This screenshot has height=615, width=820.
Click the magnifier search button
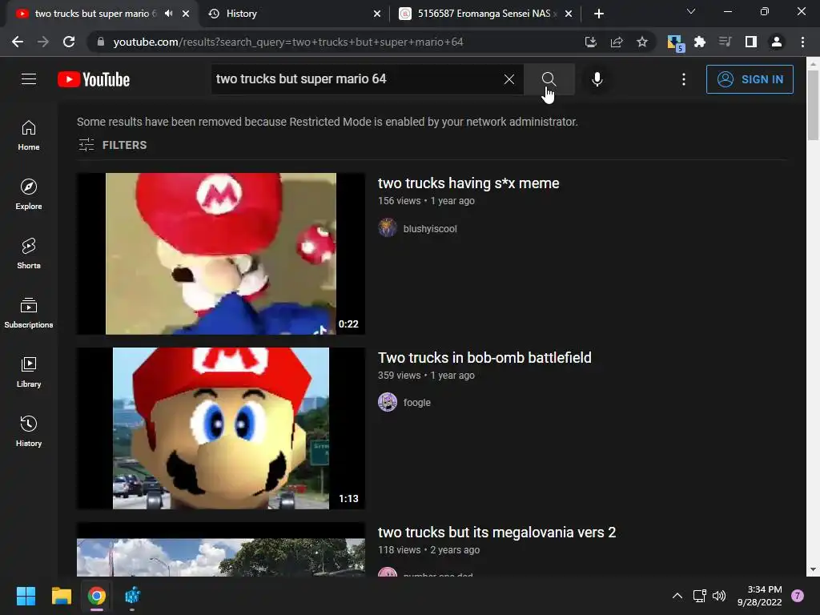click(x=549, y=79)
